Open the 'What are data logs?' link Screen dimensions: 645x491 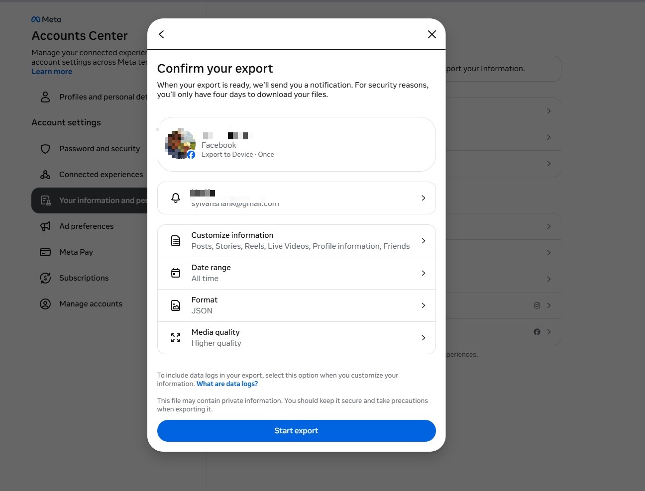[x=227, y=384]
